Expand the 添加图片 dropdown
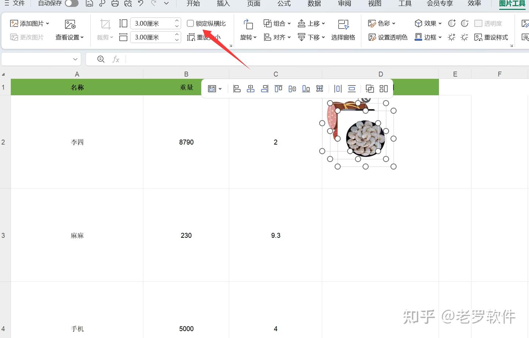 47,23
